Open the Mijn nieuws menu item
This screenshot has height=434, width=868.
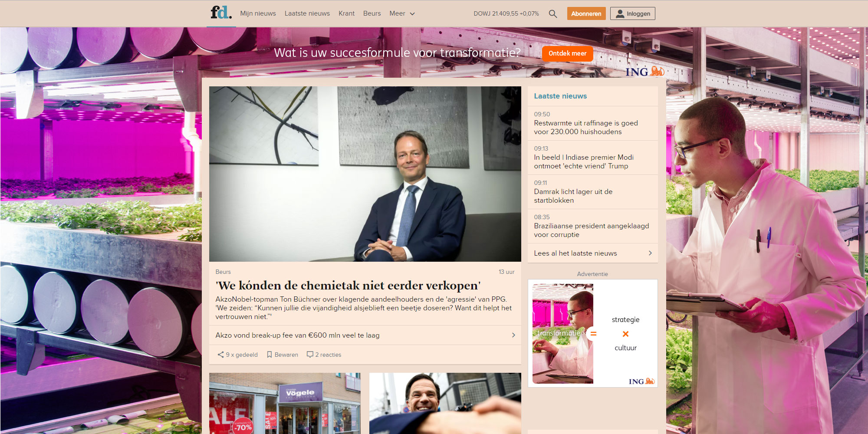[258, 13]
